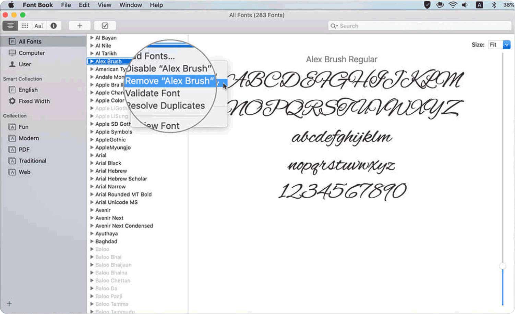This screenshot has width=515, height=314.
Task: Open the input source A icon in menu bar
Action: point(479,5)
